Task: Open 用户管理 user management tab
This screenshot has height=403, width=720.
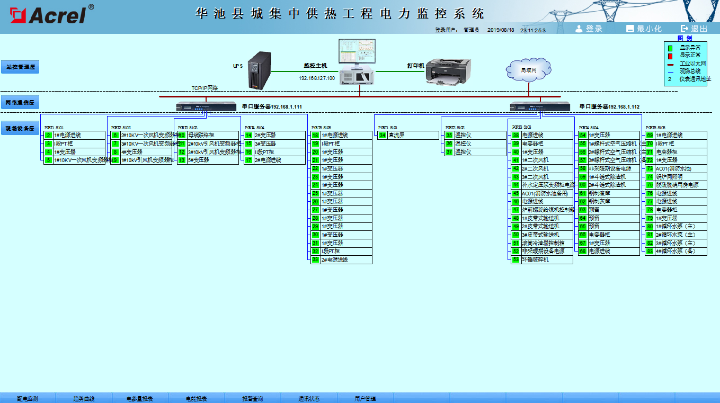Action: point(365,399)
